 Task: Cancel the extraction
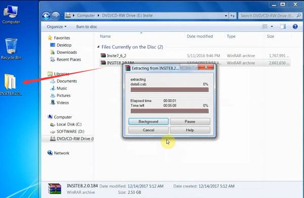tap(148, 130)
